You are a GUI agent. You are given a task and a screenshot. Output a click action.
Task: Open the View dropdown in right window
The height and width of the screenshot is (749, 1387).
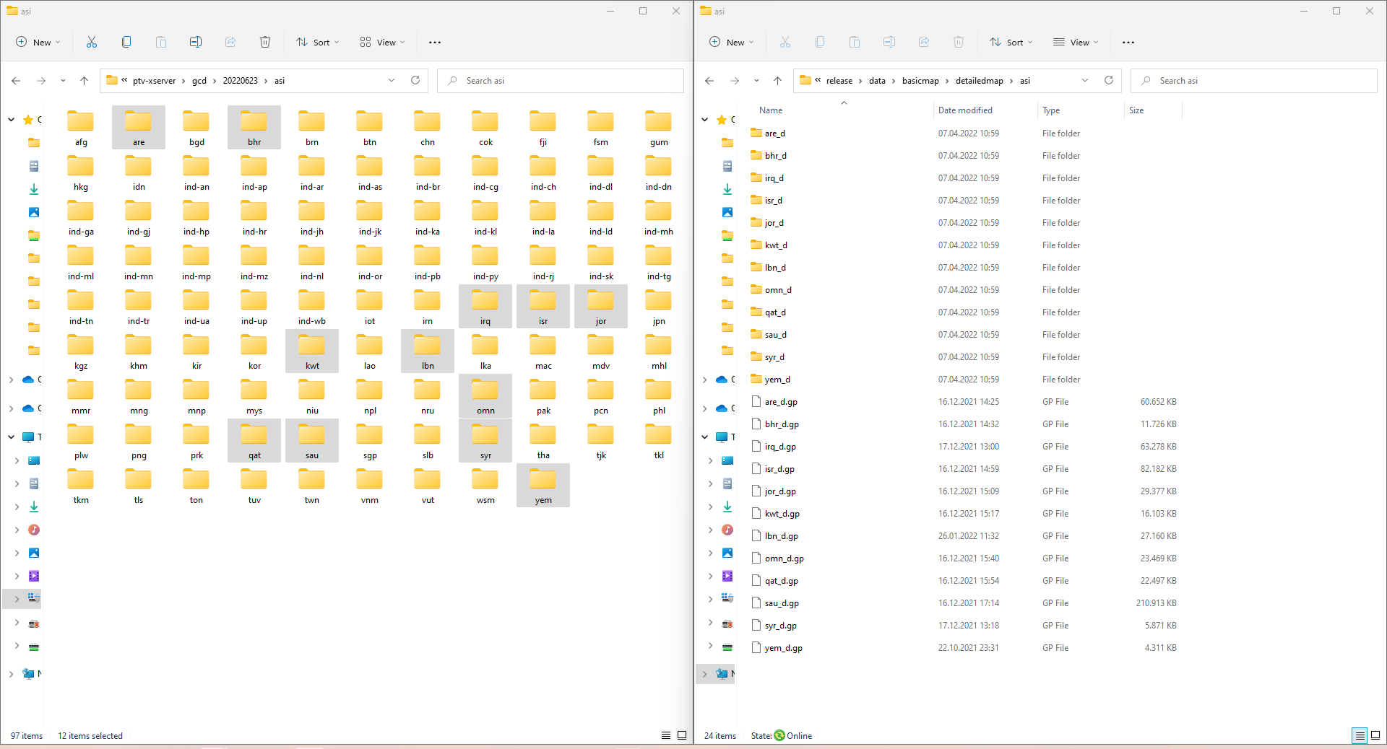coord(1076,43)
